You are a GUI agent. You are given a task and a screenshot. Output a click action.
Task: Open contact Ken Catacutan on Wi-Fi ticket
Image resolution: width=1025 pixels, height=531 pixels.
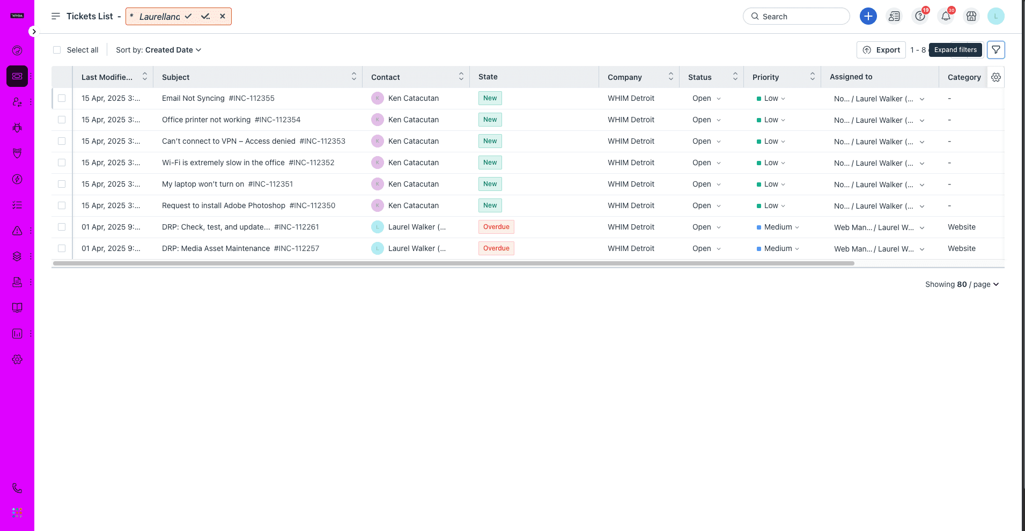(414, 163)
